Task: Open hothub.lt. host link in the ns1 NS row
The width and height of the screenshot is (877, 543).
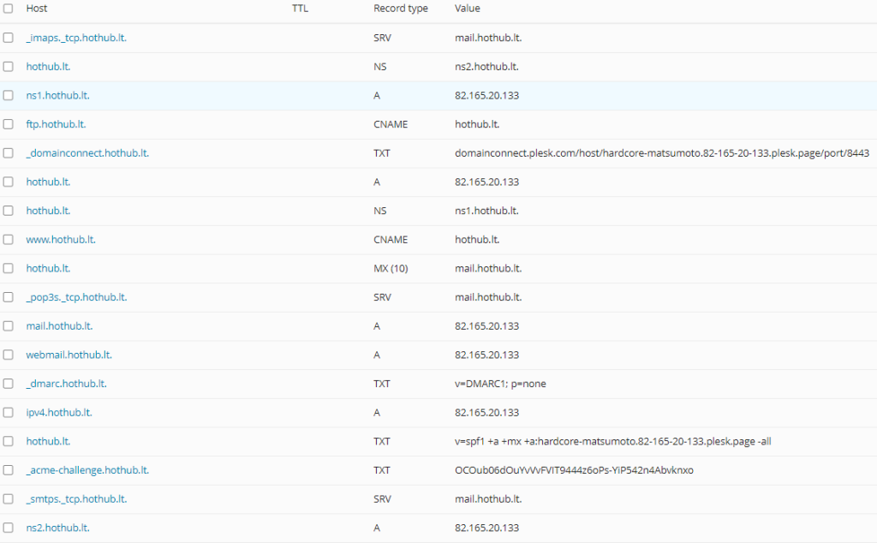Action: click(48, 211)
